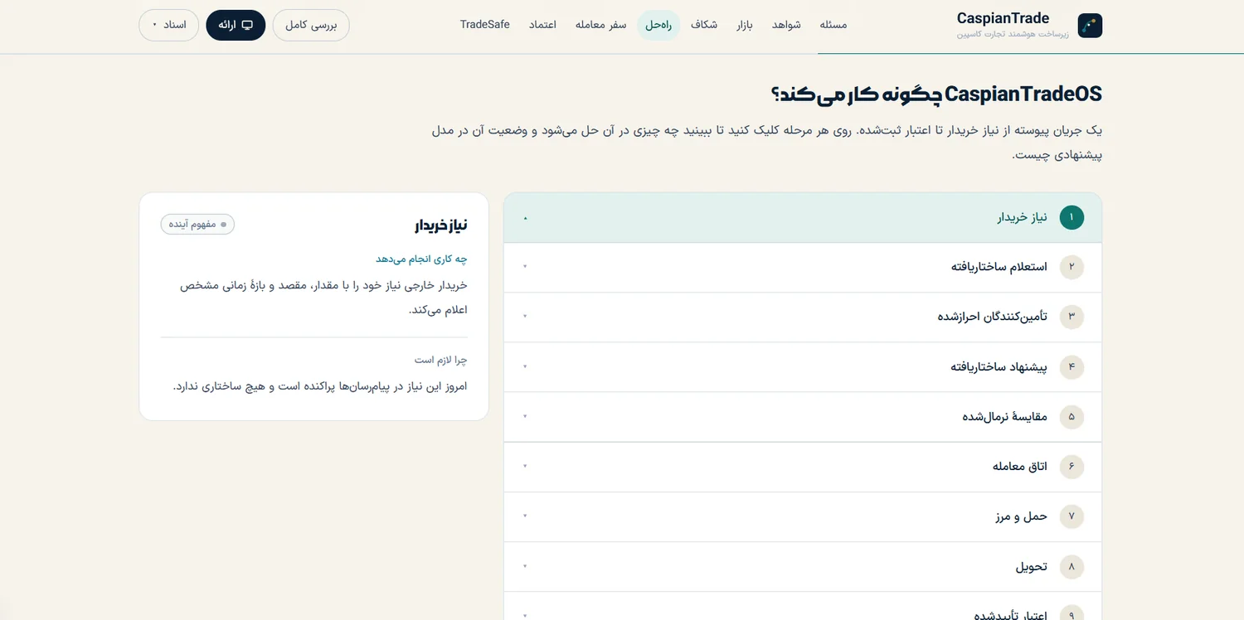Click the تأمین‌کنندگان احرازشده step title
The image size is (1244, 620).
993,317
